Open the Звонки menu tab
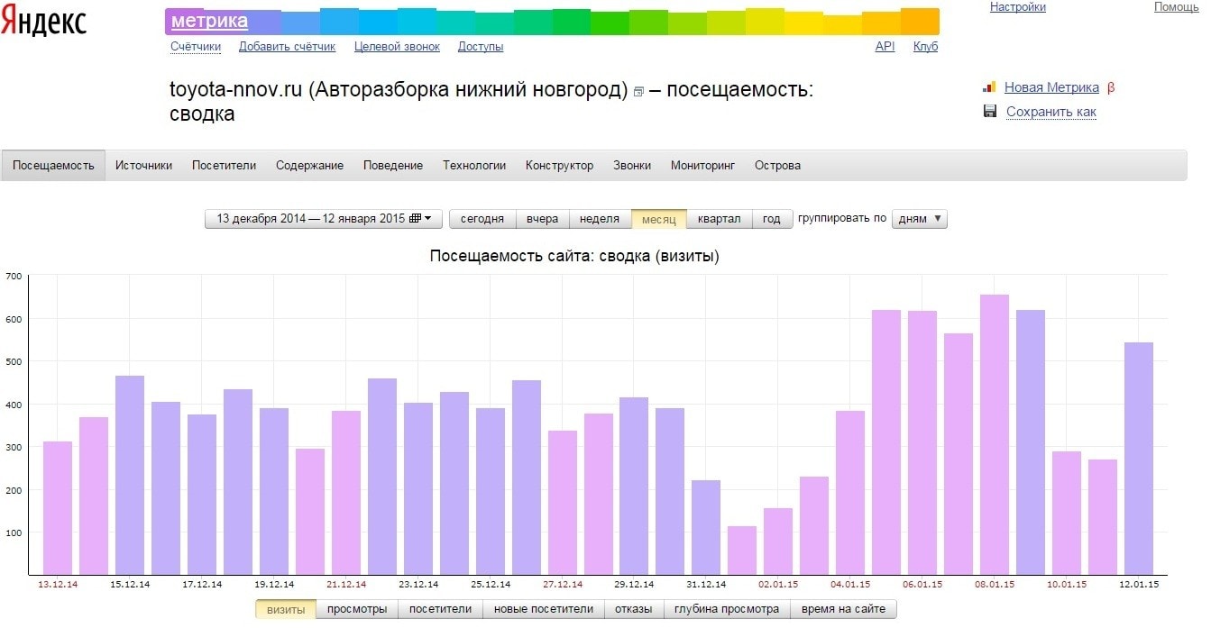 tap(632, 166)
